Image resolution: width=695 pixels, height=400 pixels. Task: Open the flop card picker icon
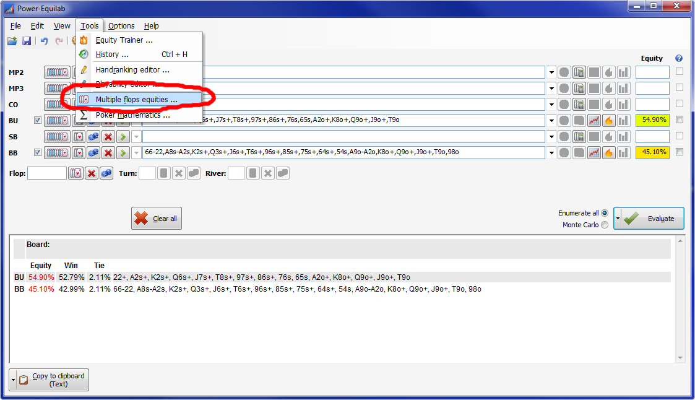pos(76,173)
